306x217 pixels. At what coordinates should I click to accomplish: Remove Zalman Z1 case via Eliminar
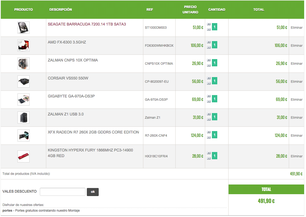296,118
